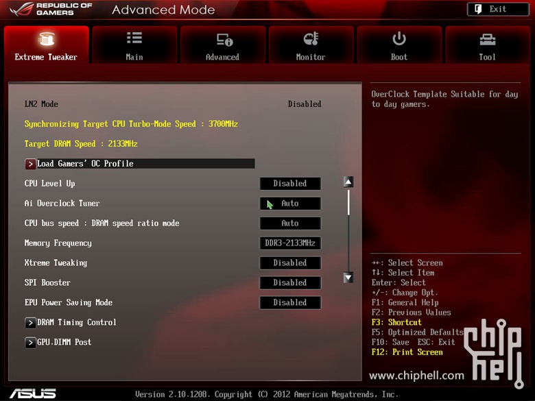Go to the Monitor tab
Viewport: 535px width, 401px height.
click(x=311, y=45)
